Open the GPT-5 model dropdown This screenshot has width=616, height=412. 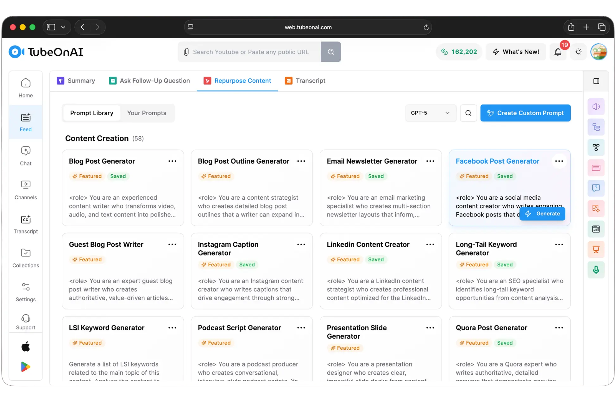tap(431, 113)
